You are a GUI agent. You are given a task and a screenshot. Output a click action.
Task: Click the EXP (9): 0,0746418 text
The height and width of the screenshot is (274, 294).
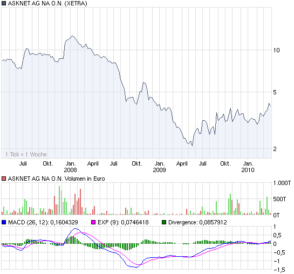123,222
